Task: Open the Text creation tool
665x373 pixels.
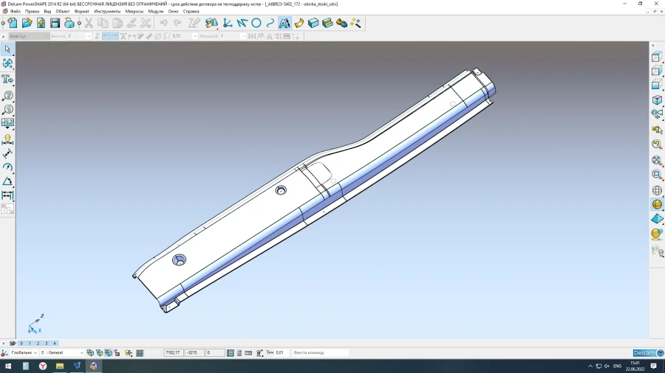Action: click(284, 23)
